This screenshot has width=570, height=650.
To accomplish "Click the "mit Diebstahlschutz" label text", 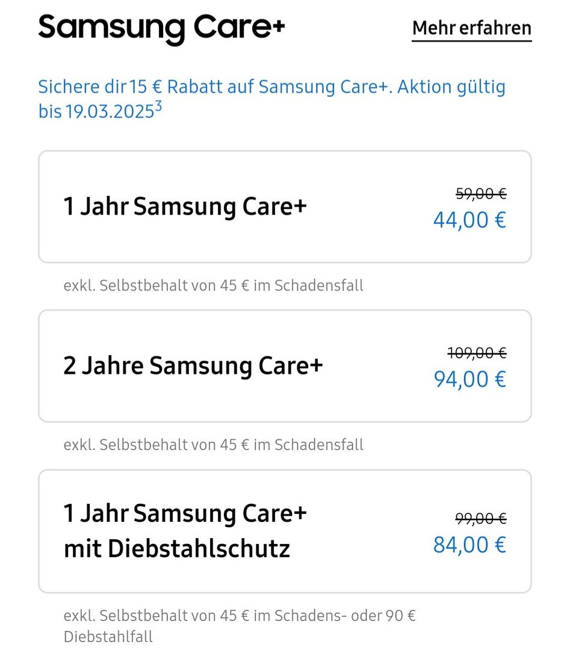I will click(176, 548).
